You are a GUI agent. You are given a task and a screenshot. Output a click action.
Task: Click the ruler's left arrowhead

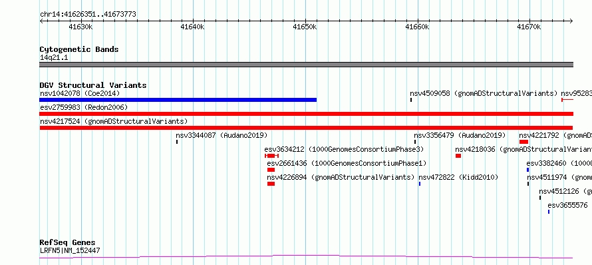(41, 21)
